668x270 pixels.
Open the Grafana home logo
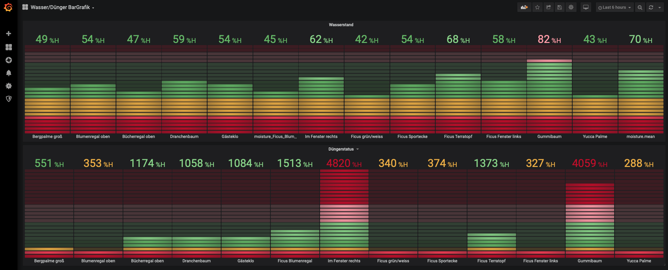click(8, 7)
